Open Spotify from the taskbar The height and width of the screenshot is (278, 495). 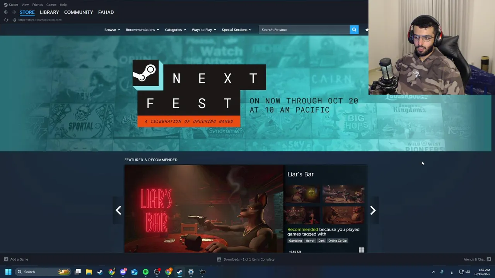pyautogui.click(x=145, y=272)
